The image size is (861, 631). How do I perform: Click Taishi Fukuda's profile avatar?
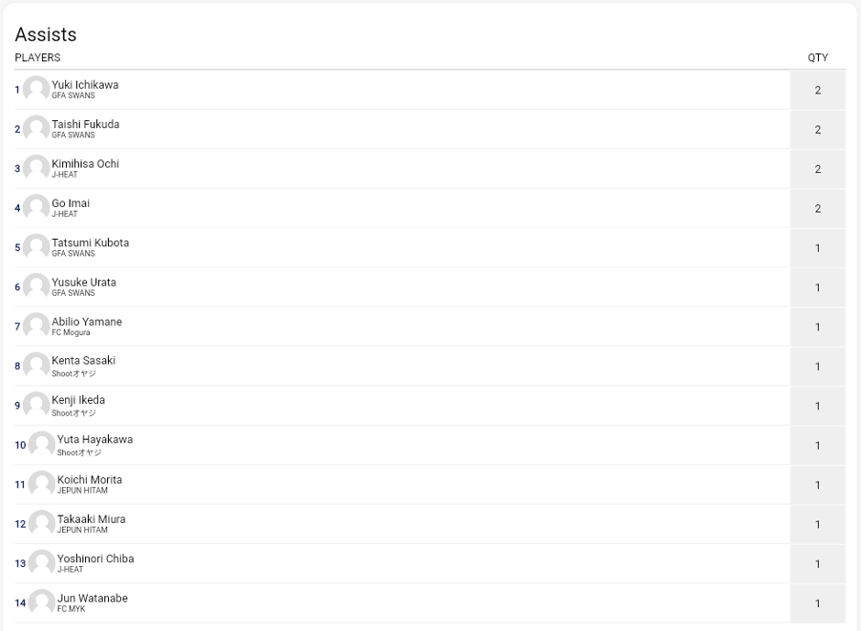36,129
